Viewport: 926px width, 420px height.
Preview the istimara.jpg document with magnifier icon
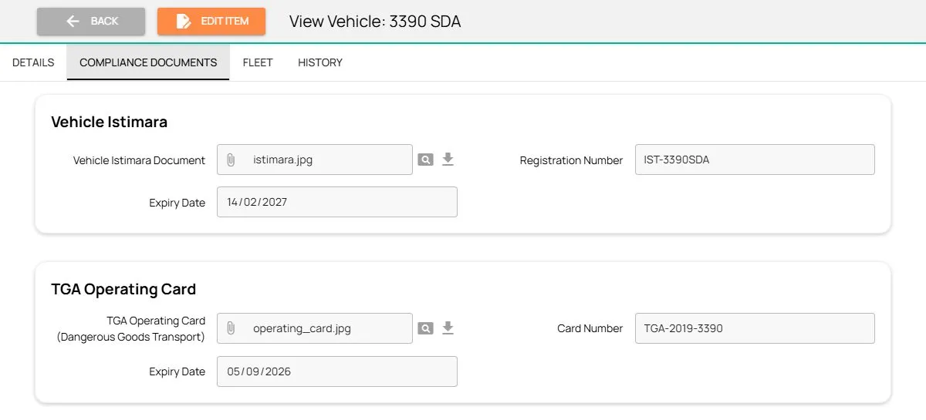(x=425, y=160)
